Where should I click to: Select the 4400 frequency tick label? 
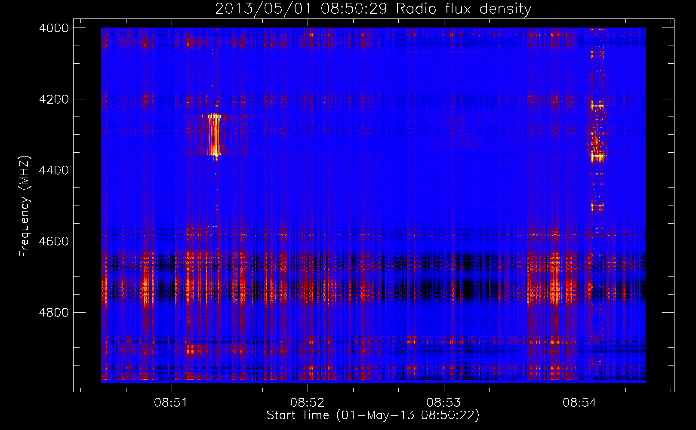pyautogui.click(x=54, y=170)
